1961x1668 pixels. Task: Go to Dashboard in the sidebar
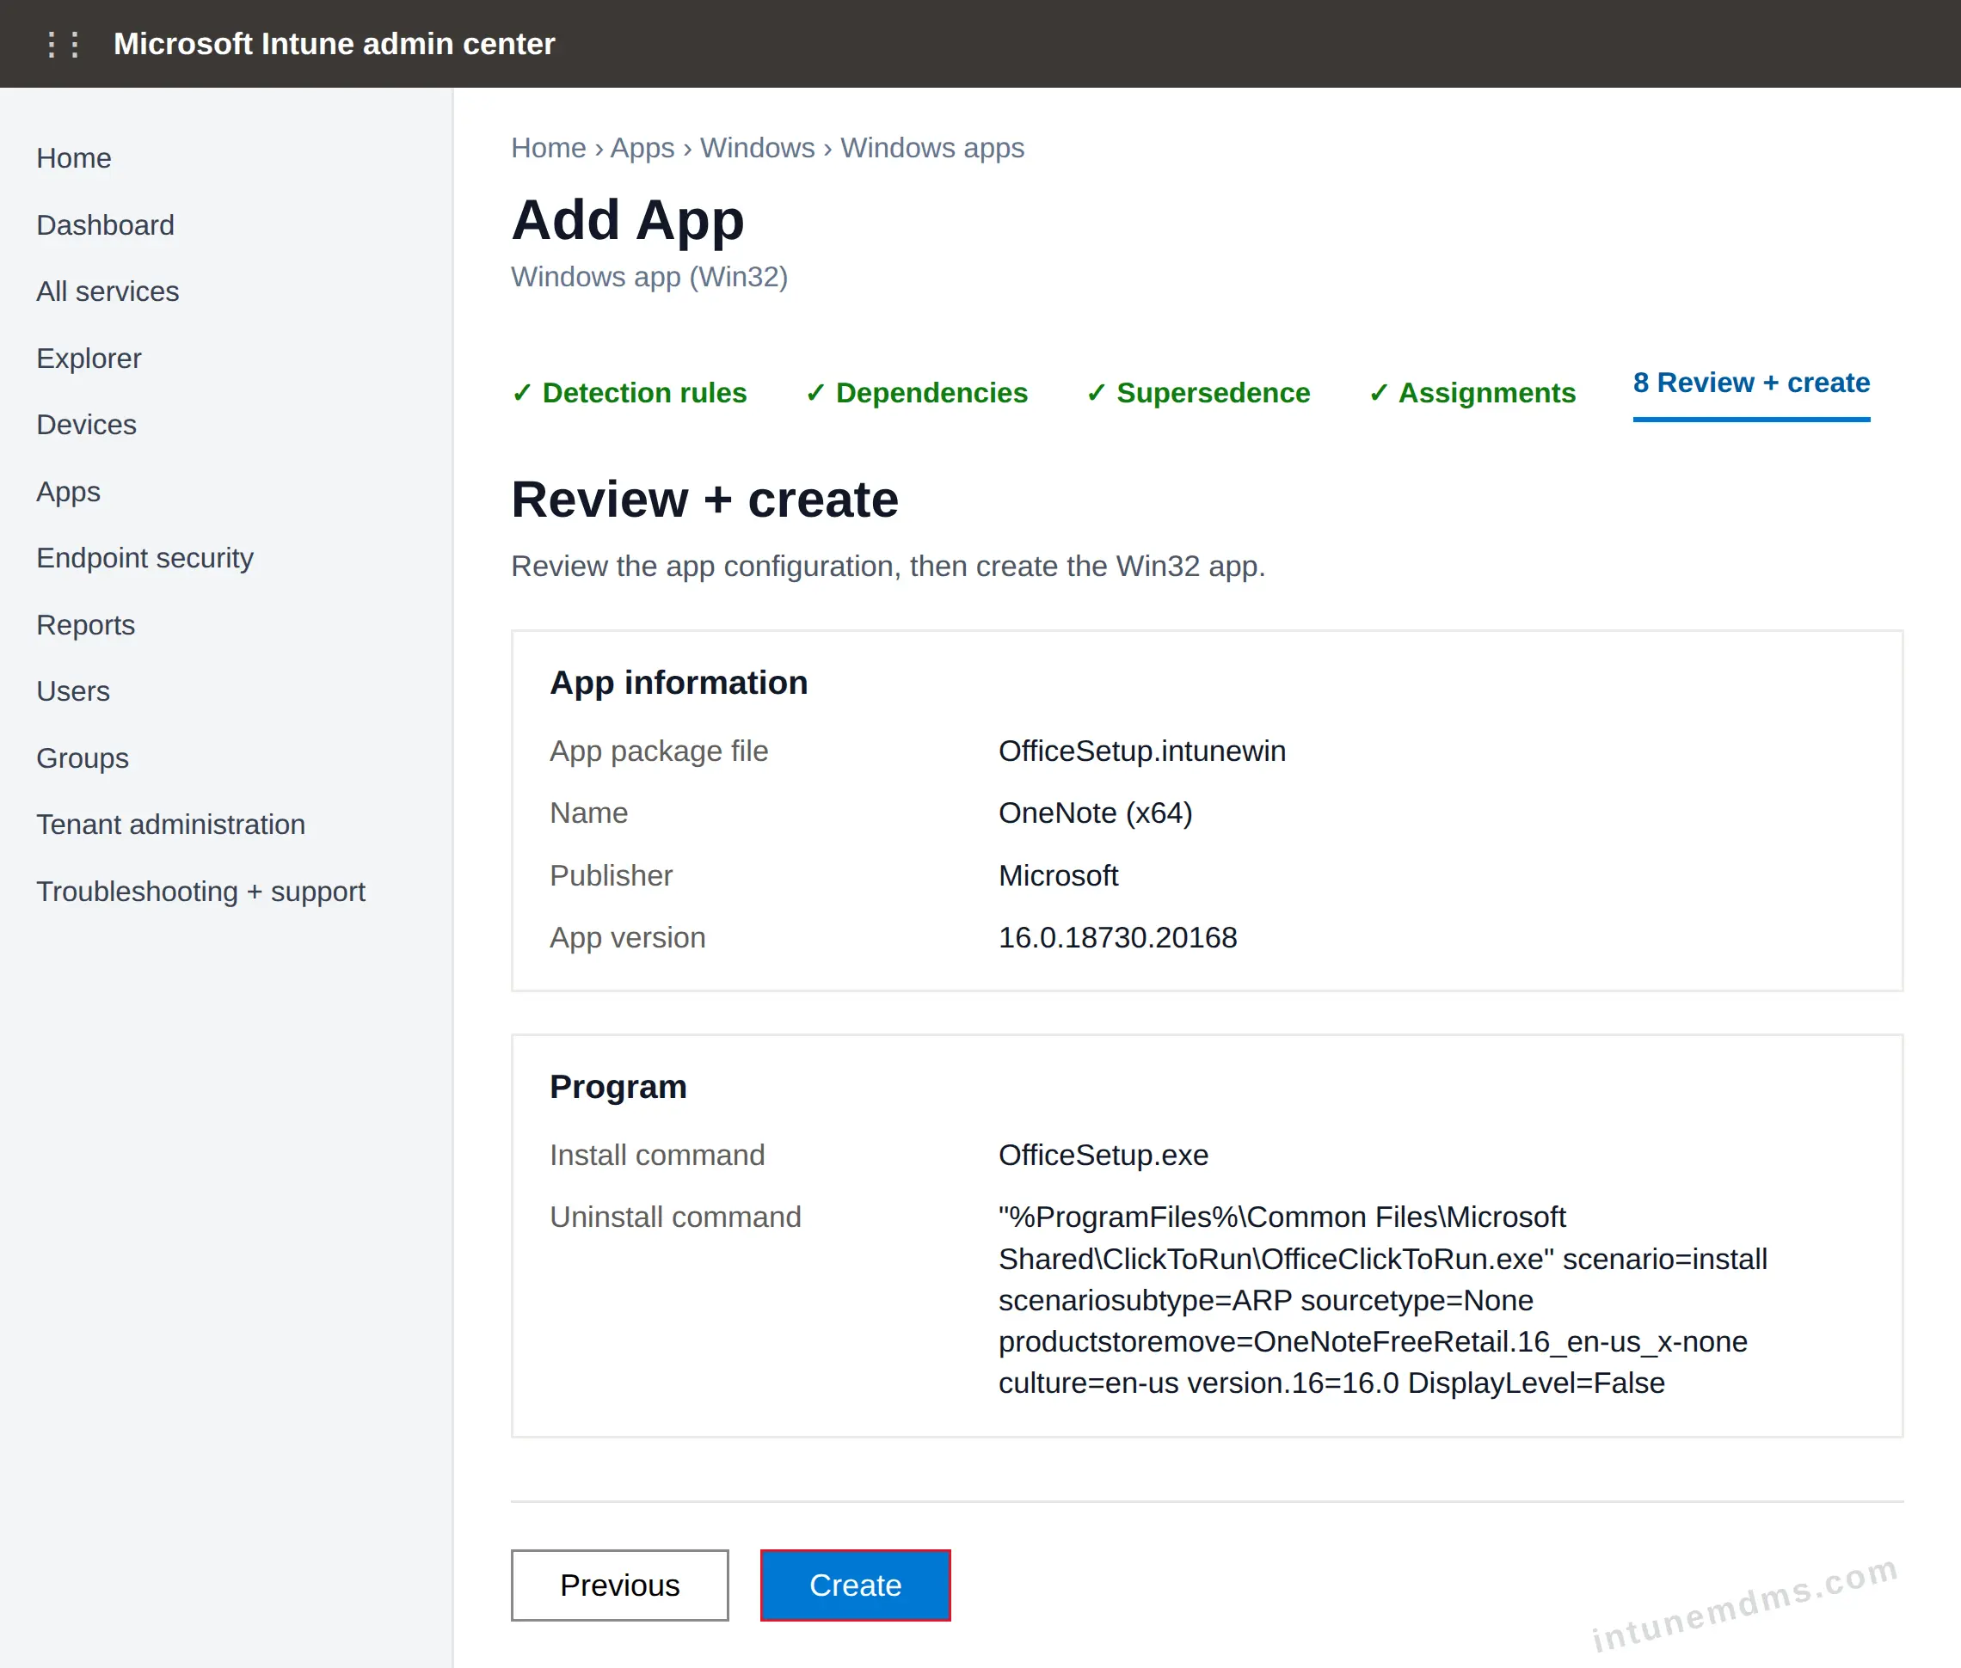coord(105,225)
